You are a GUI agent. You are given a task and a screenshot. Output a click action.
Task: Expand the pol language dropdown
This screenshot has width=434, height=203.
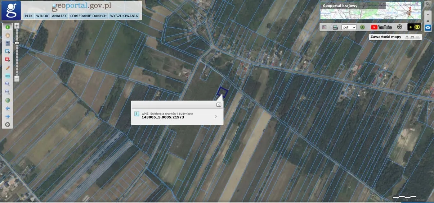(x=349, y=27)
